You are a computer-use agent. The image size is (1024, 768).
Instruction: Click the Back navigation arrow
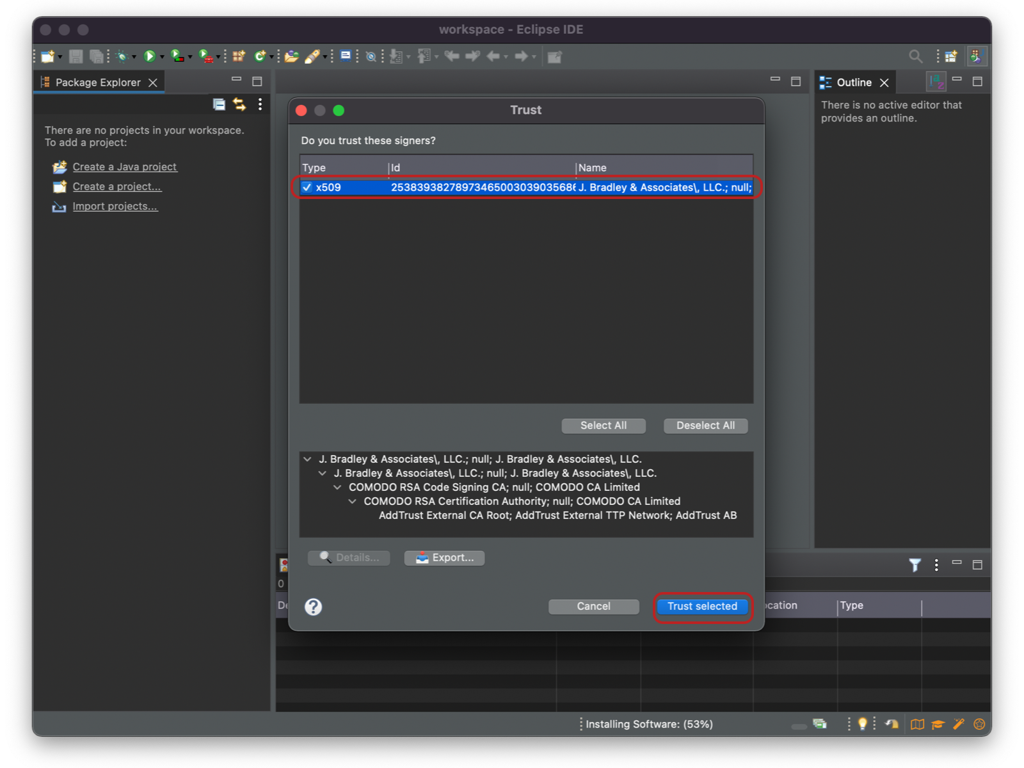[x=493, y=56]
